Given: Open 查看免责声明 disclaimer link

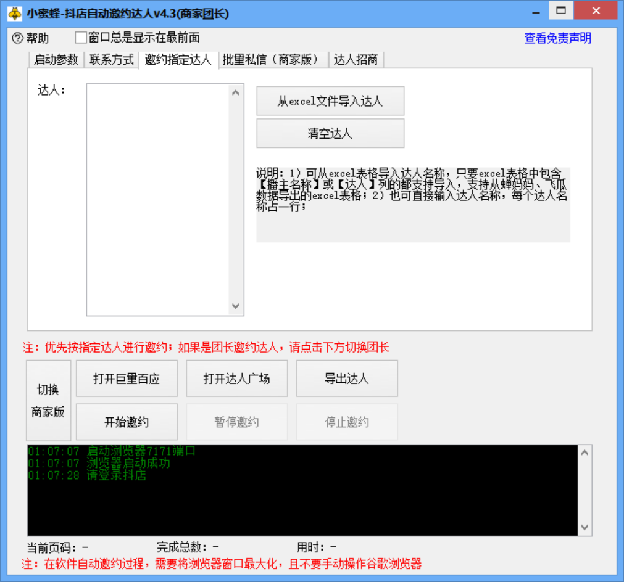Looking at the screenshot, I should [557, 38].
